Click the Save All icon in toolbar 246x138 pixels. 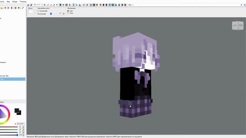click(31, 5)
